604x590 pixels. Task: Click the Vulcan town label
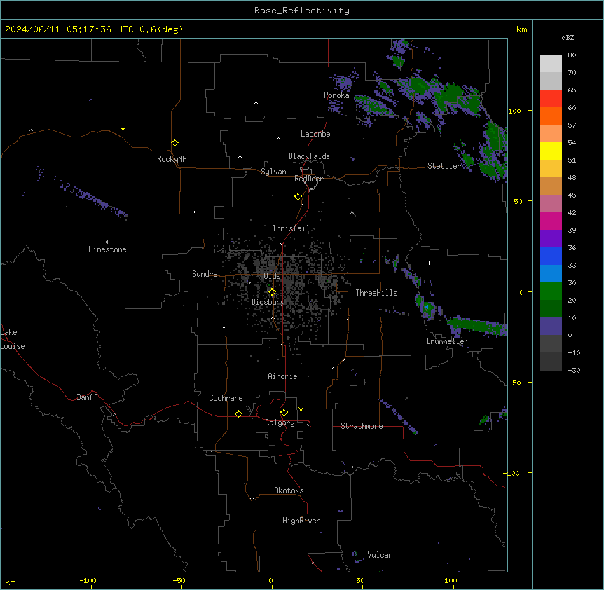pyautogui.click(x=380, y=555)
